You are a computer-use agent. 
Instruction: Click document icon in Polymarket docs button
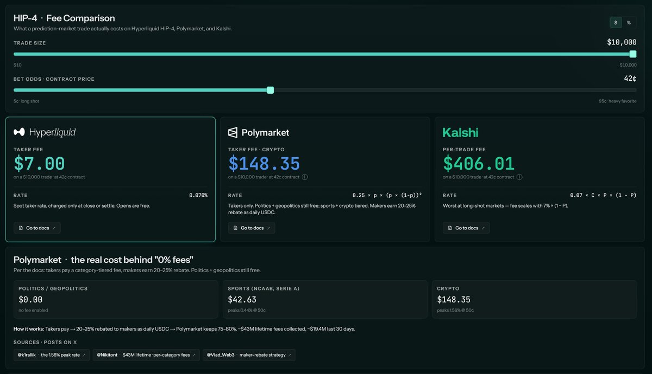(236, 228)
